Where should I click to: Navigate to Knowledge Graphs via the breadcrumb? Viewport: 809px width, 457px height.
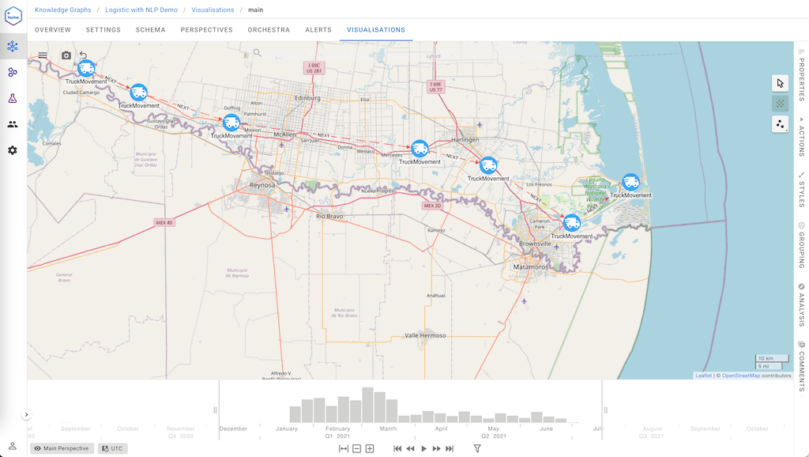click(62, 10)
